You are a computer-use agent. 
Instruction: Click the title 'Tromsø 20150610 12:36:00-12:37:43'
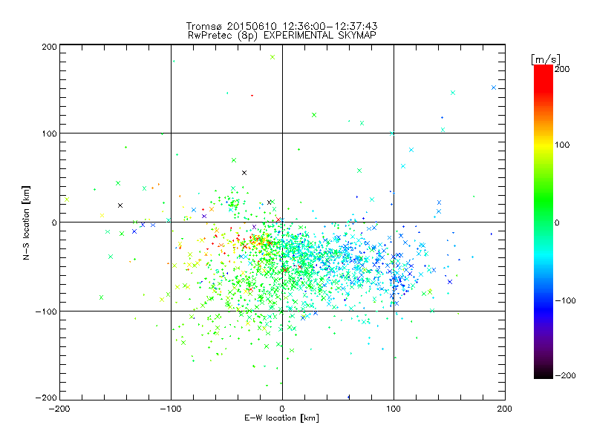pos(282,26)
